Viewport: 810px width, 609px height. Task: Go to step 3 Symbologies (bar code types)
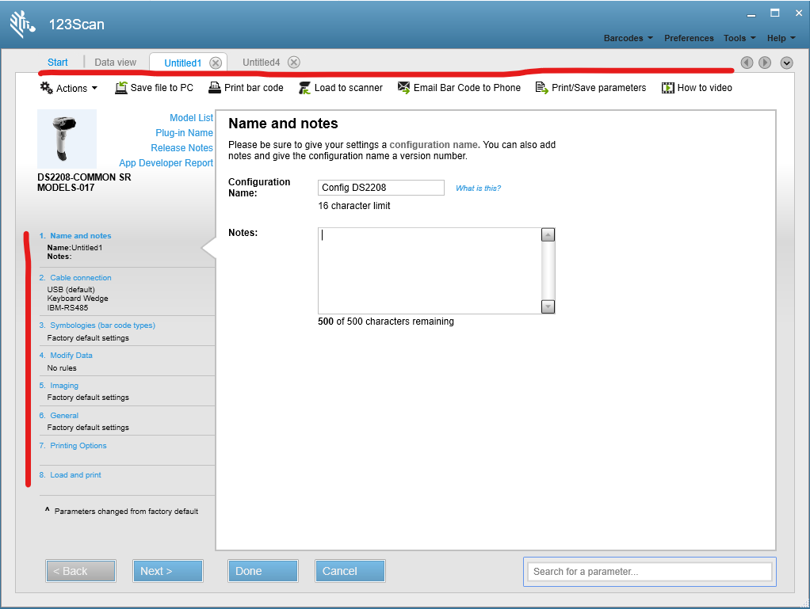[x=102, y=325]
